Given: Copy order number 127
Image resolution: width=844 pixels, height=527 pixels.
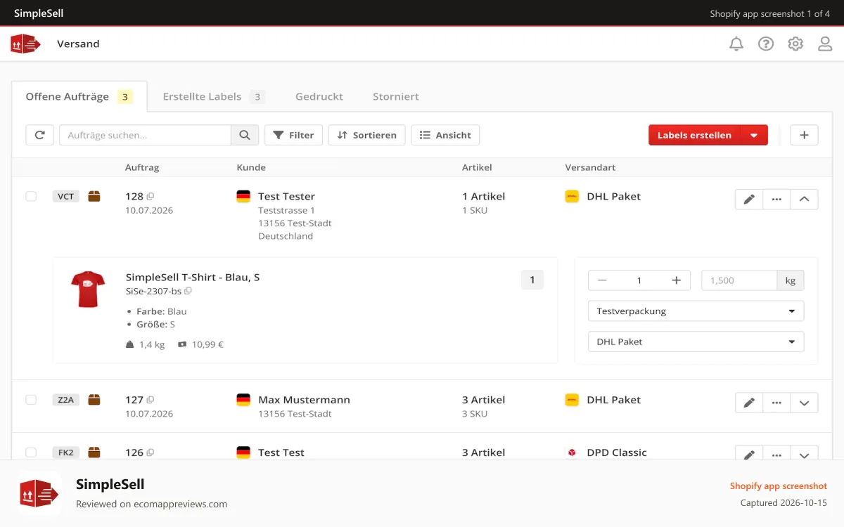Looking at the screenshot, I should point(151,400).
